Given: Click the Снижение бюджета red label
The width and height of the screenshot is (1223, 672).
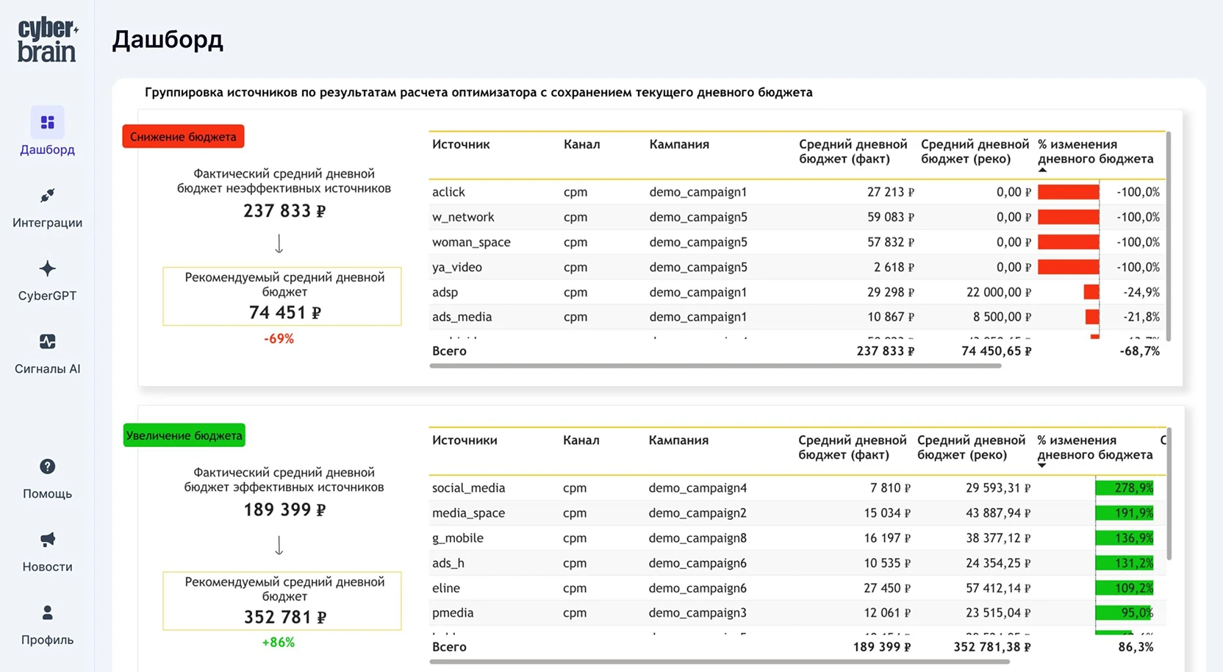Looking at the screenshot, I should tap(183, 137).
